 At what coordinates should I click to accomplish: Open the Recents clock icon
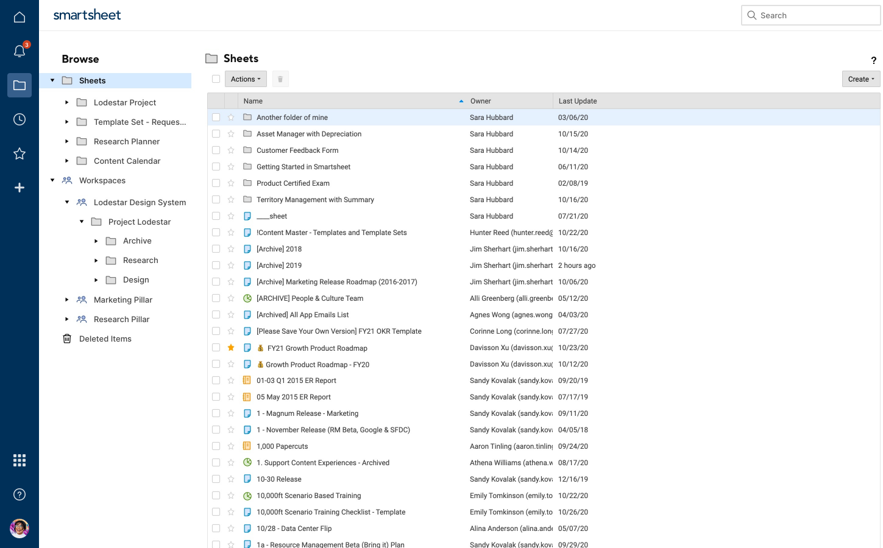coord(20,119)
